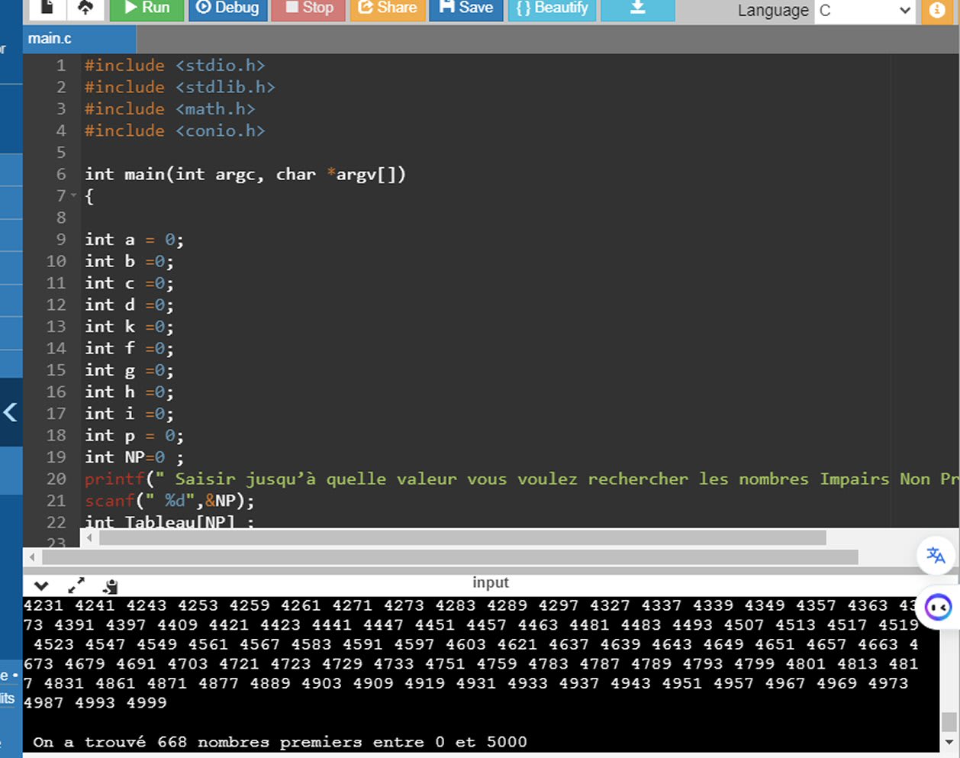The height and width of the screenshot is (758, 960).
Task: Start the Debug session
Action: [x=227, y=8]
